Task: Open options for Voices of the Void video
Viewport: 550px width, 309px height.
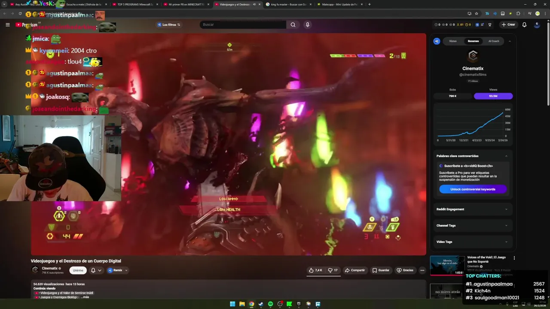Action: click(x=514, y=258)
